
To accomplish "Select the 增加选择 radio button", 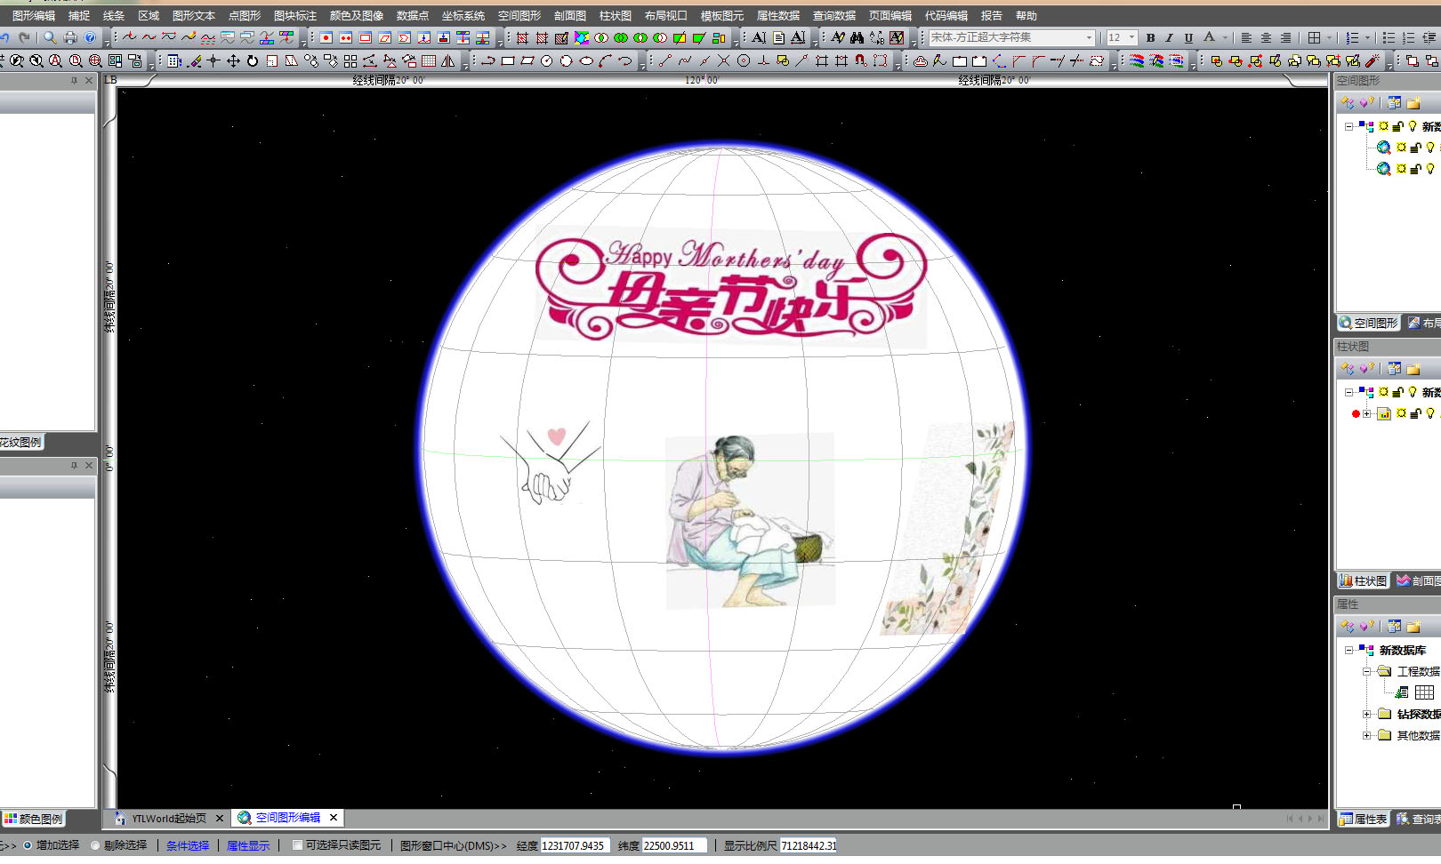I will coord(28,845).
